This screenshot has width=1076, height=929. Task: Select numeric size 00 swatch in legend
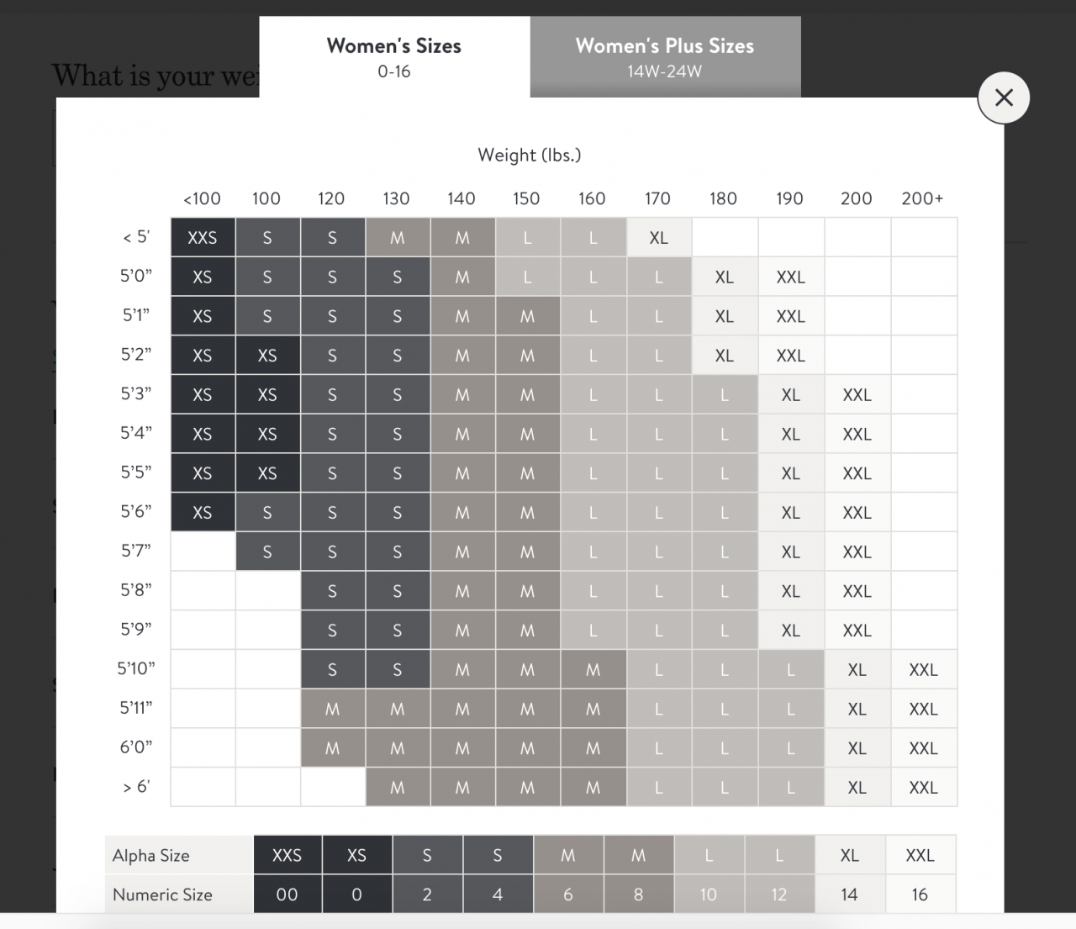pos(287,895)
